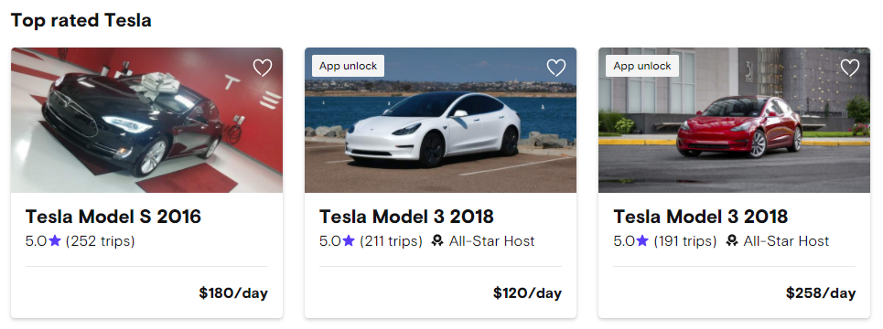Toggle heart on white Tesla Model 3
The width and height of the screenshot is (883, 329).
pos(556,68)
